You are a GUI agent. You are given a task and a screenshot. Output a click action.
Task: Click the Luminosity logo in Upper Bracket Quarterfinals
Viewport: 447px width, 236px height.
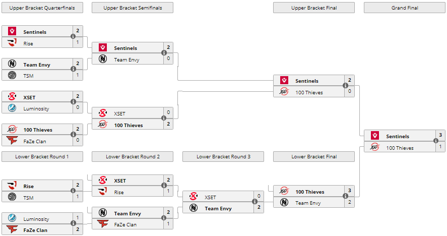point(12,108)
